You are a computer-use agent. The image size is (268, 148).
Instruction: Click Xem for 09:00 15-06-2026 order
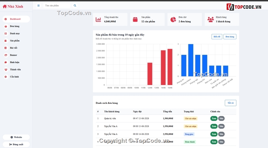(214, 126)
